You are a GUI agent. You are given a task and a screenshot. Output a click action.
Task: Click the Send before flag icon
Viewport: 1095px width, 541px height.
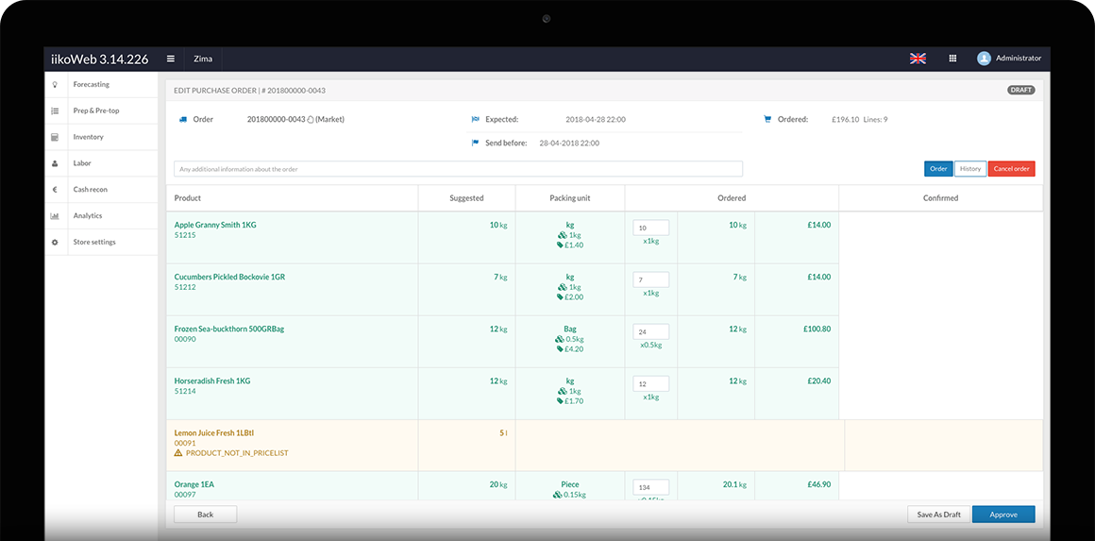476,144
